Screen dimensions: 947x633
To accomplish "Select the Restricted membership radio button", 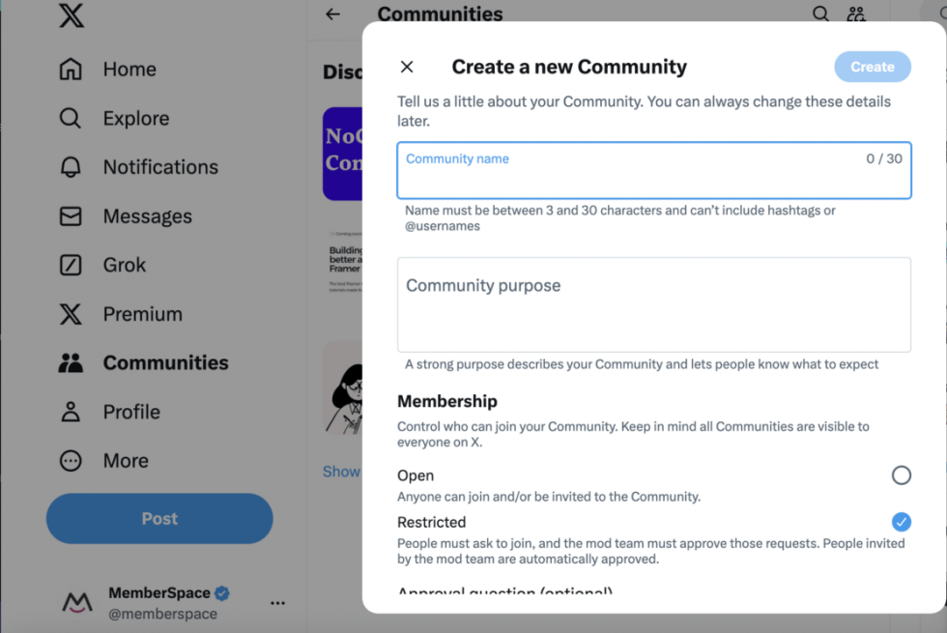I will point(901,522).
